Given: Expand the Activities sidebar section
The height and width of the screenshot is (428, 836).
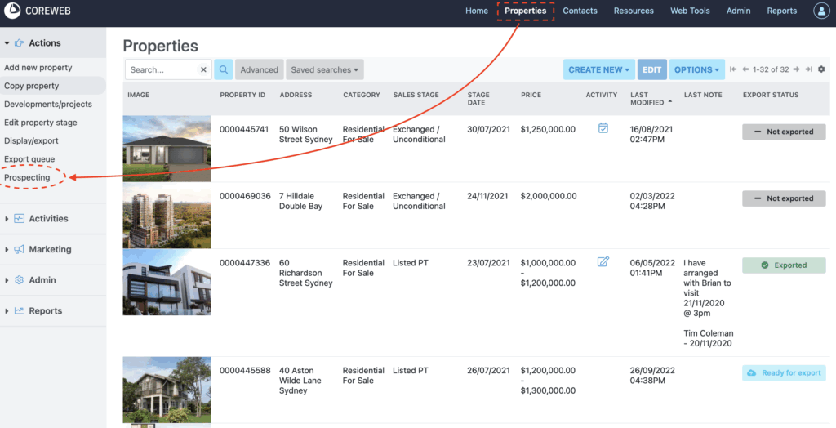Looking at the screenshot, I should coord(48,219).
